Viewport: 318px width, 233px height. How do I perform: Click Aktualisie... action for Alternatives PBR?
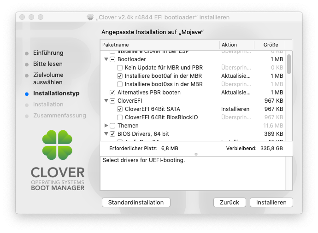236,93
